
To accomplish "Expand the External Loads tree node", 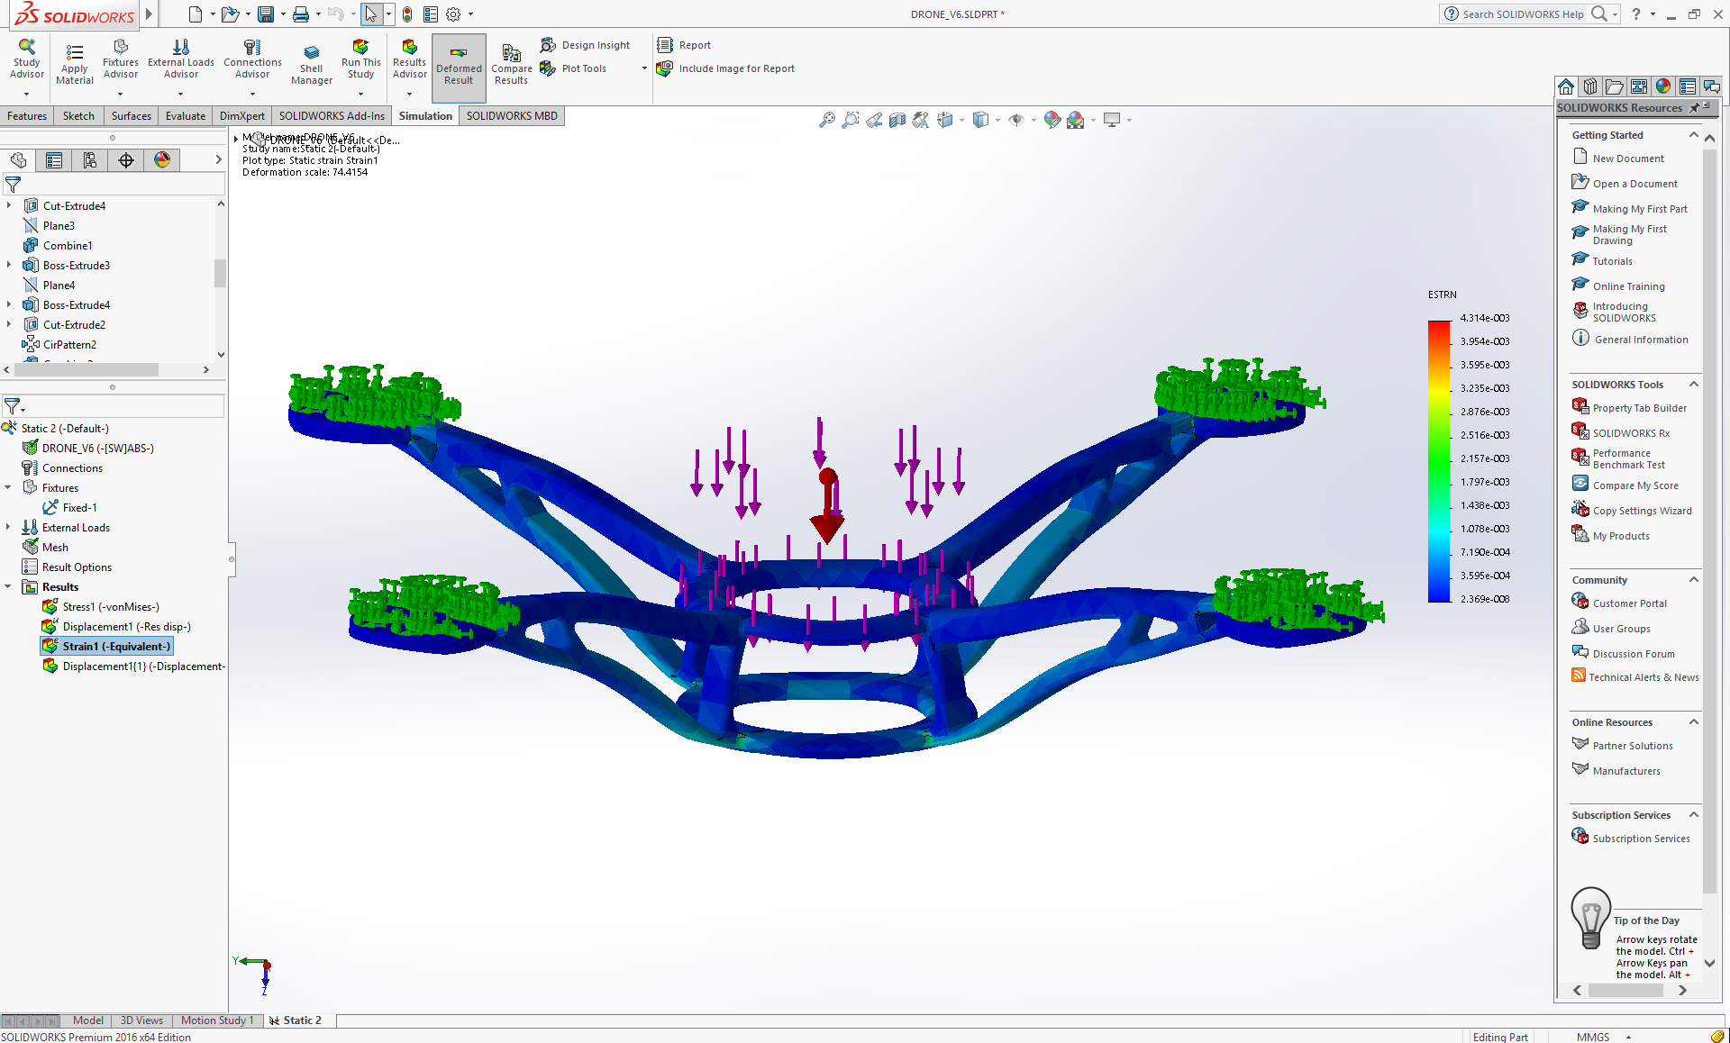I will click(8, 528).
